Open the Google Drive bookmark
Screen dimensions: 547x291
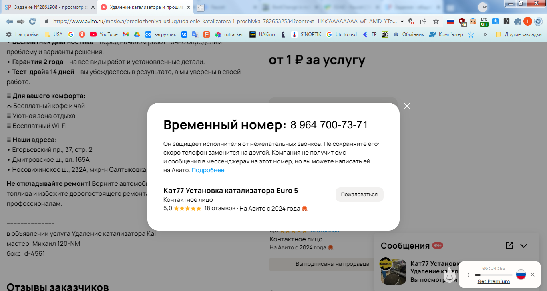click(x=137, y=34)
